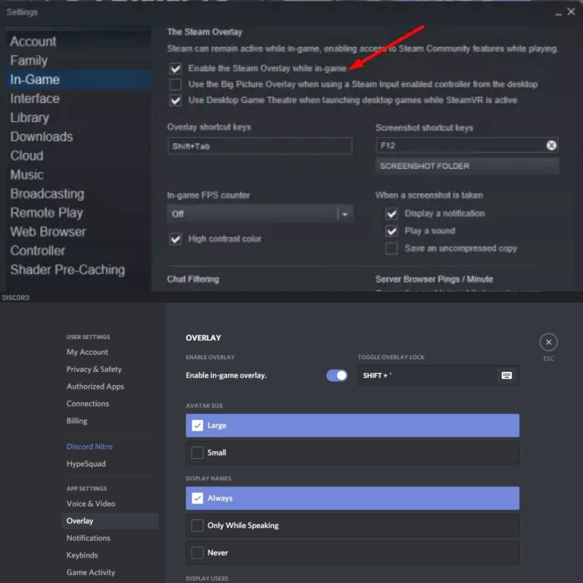Select Large avatar size
The image size is (583, 583).
(352, 425)
